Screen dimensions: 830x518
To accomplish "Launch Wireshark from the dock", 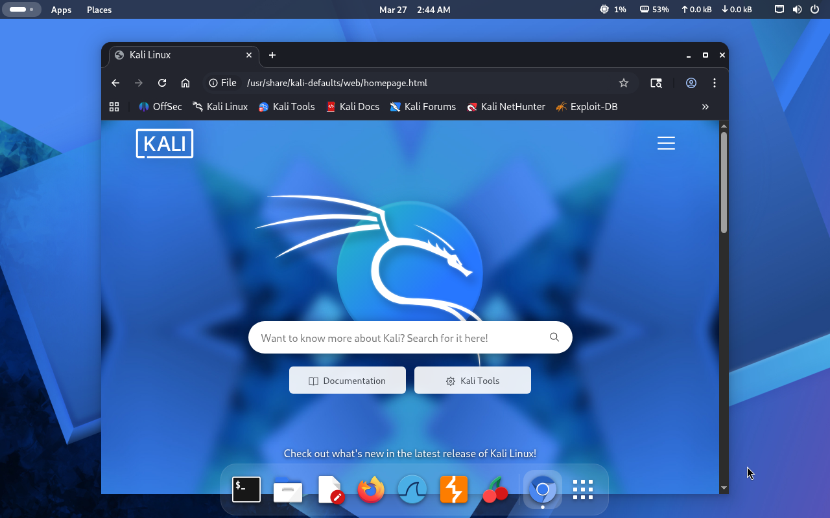I will tap(412, 490).
